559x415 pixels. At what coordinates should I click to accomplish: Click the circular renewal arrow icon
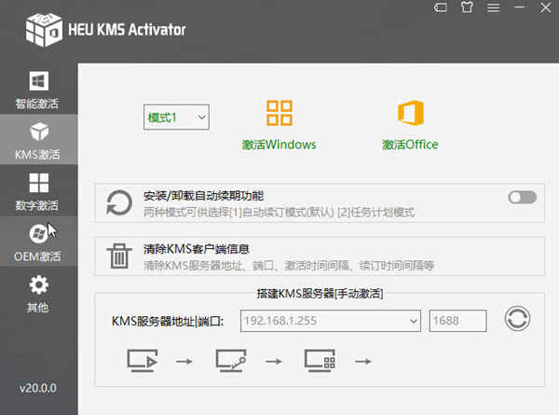pos(119,202)
